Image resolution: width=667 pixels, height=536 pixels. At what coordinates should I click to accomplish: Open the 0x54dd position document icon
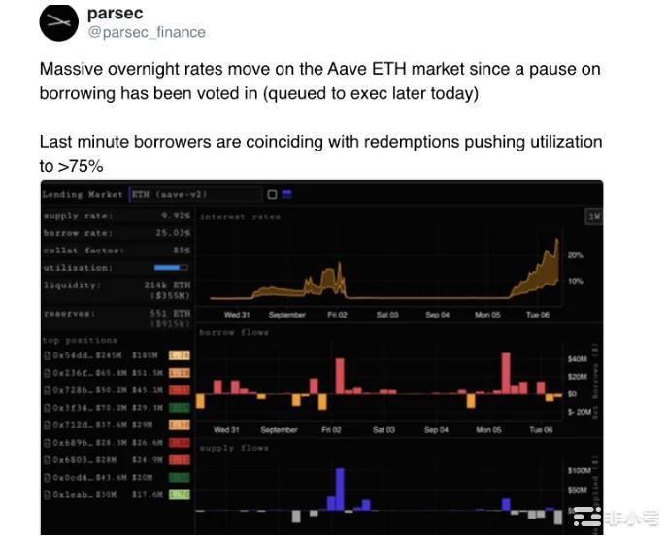46,357
